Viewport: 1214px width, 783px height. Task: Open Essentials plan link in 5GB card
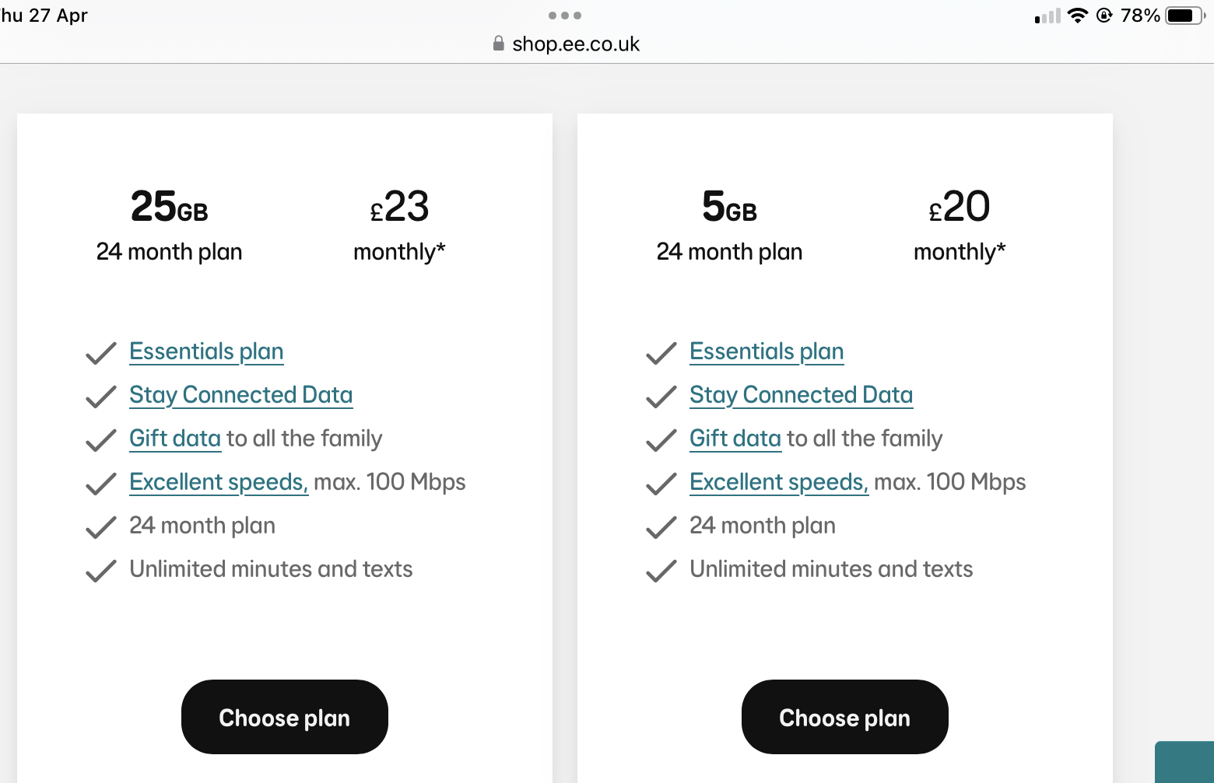767,351
